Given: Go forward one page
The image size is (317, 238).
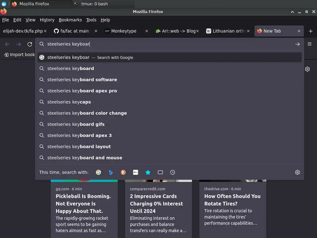Looking at the screenshot, I should tap(19, 44).
